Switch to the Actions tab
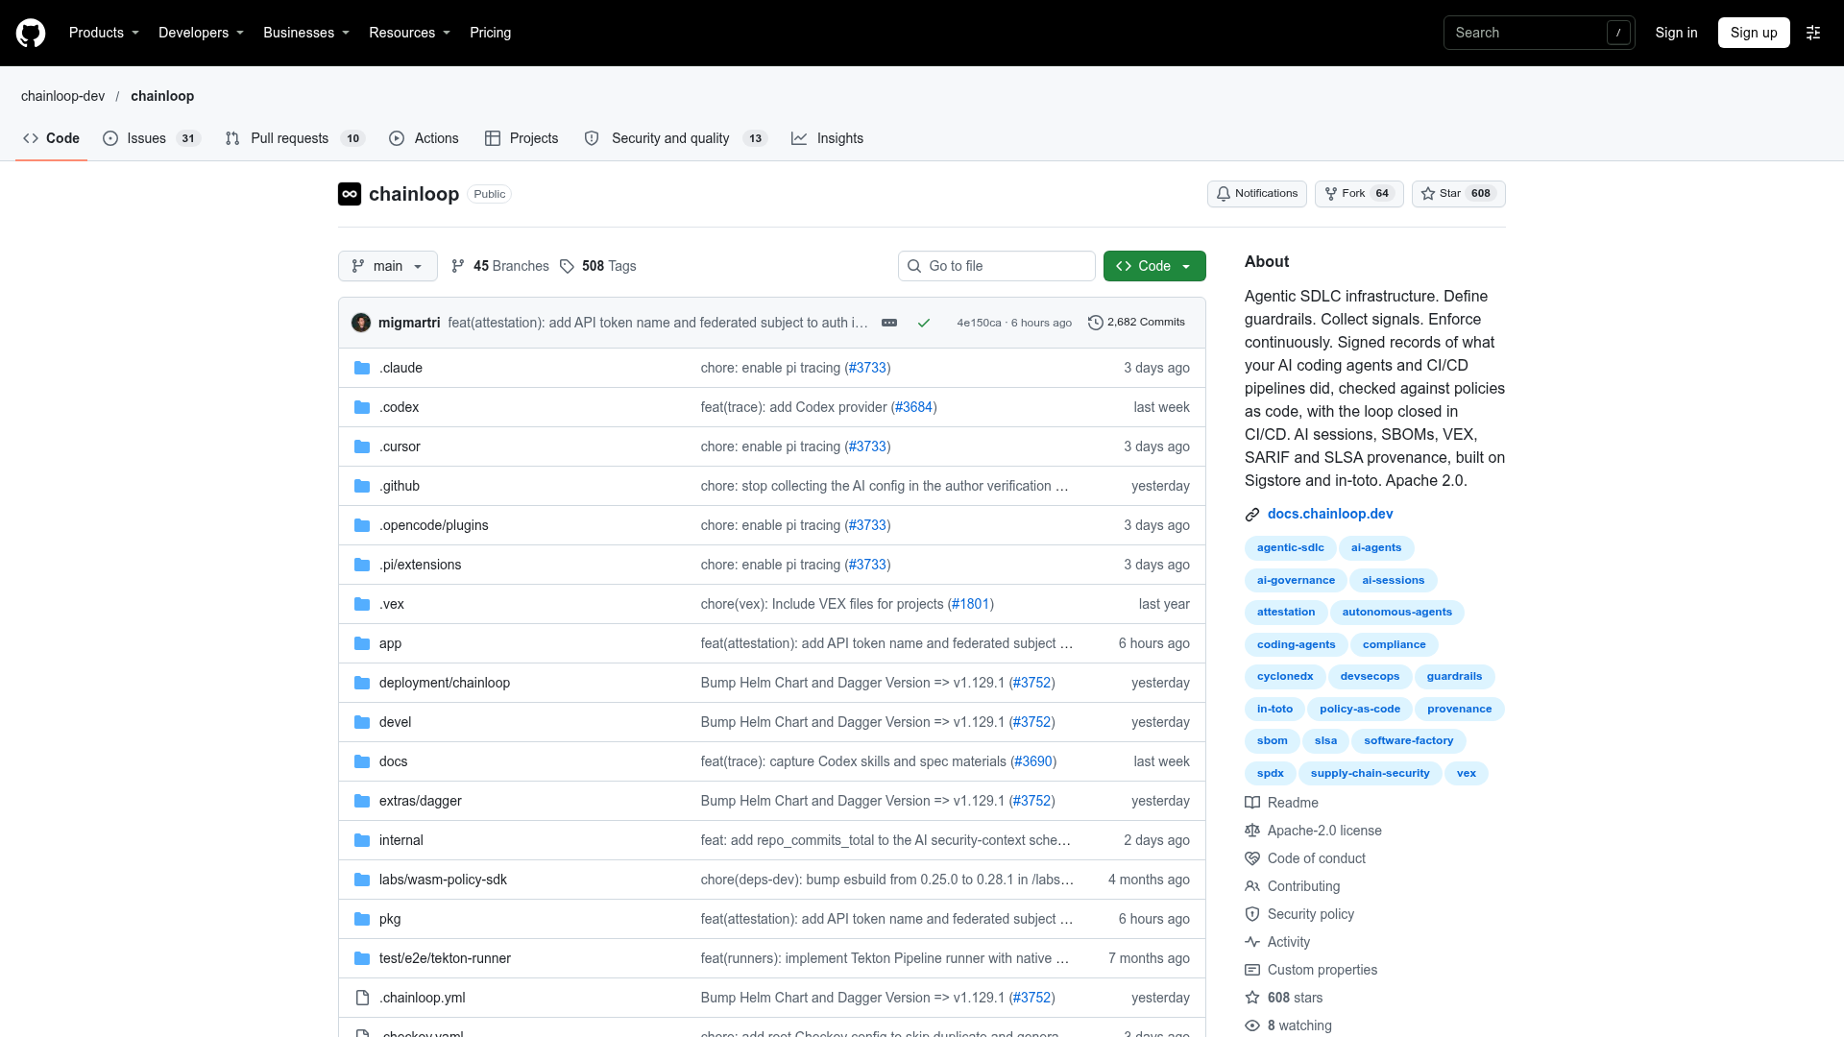 pos(425,138)
